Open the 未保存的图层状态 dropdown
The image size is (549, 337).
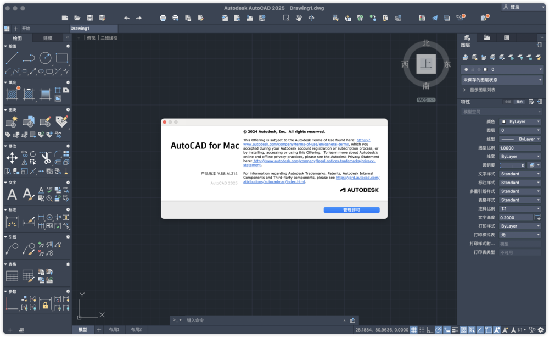(502, 80)
